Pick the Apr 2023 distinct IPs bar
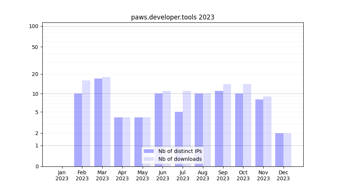This screenshot has width=337, height=187. [x=118, y=142]
